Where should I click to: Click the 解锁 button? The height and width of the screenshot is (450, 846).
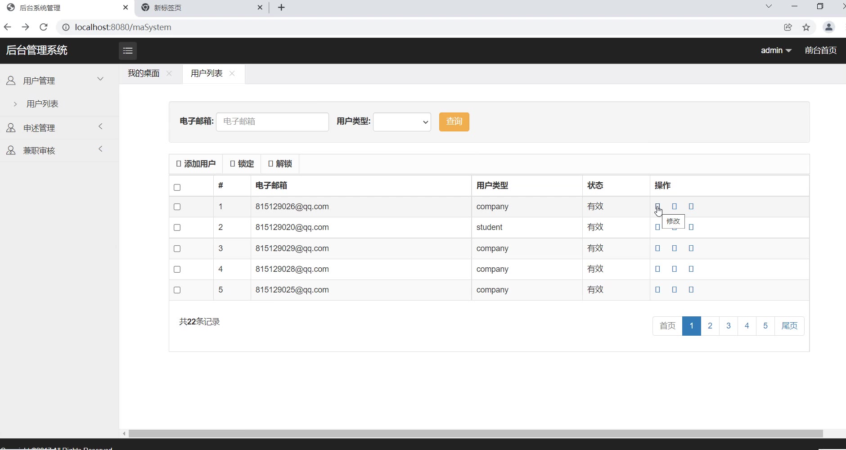[x=280, y=164]
